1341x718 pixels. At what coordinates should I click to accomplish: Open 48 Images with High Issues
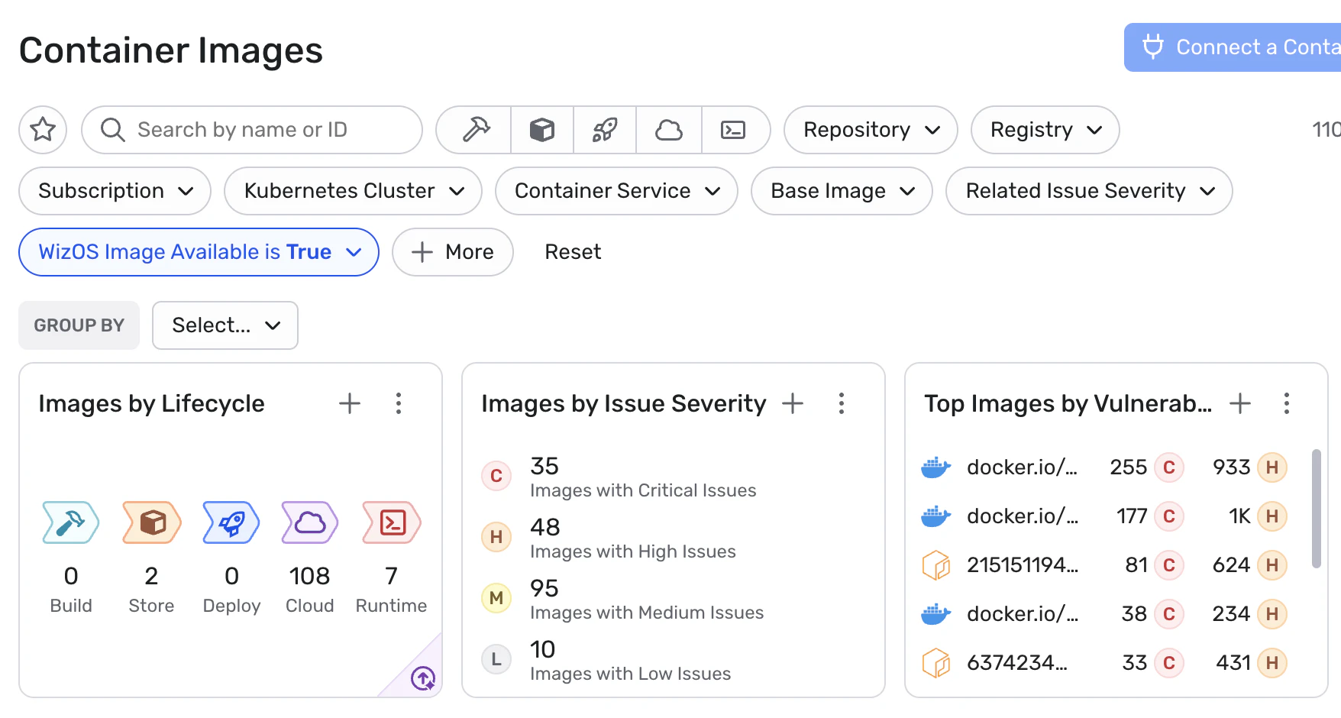(x=633, y=538)
